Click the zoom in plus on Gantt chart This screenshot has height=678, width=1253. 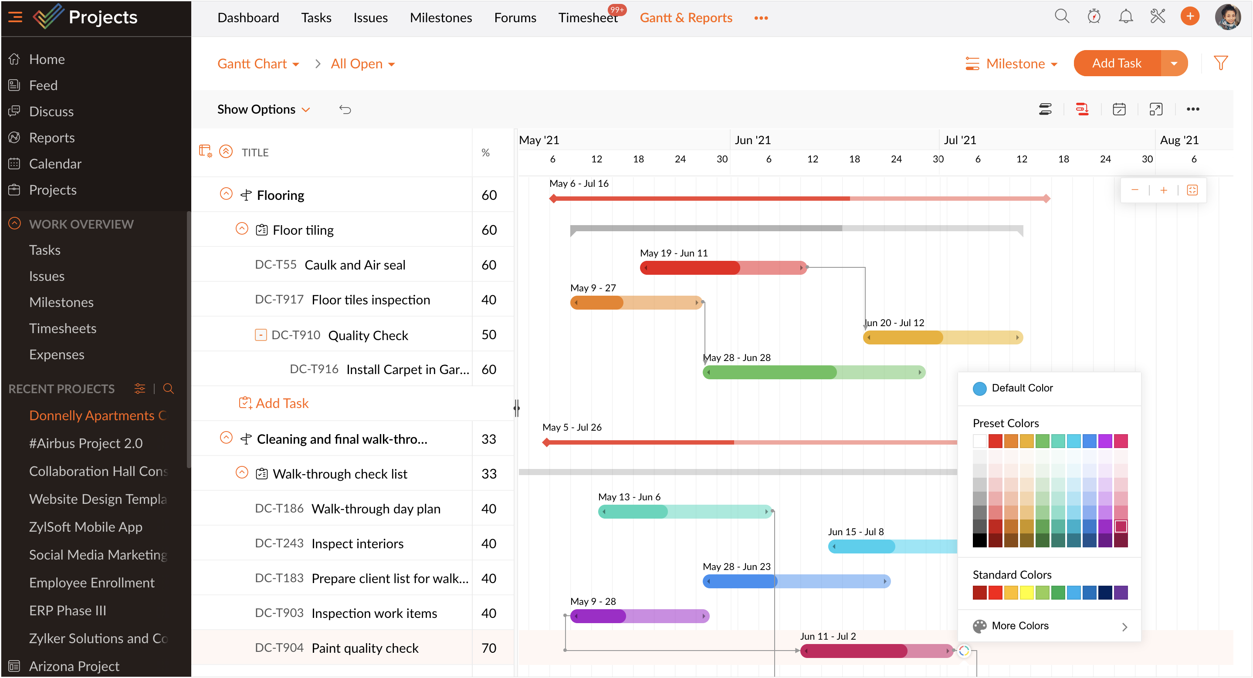pyautogui.click(x=1164, y=190)
